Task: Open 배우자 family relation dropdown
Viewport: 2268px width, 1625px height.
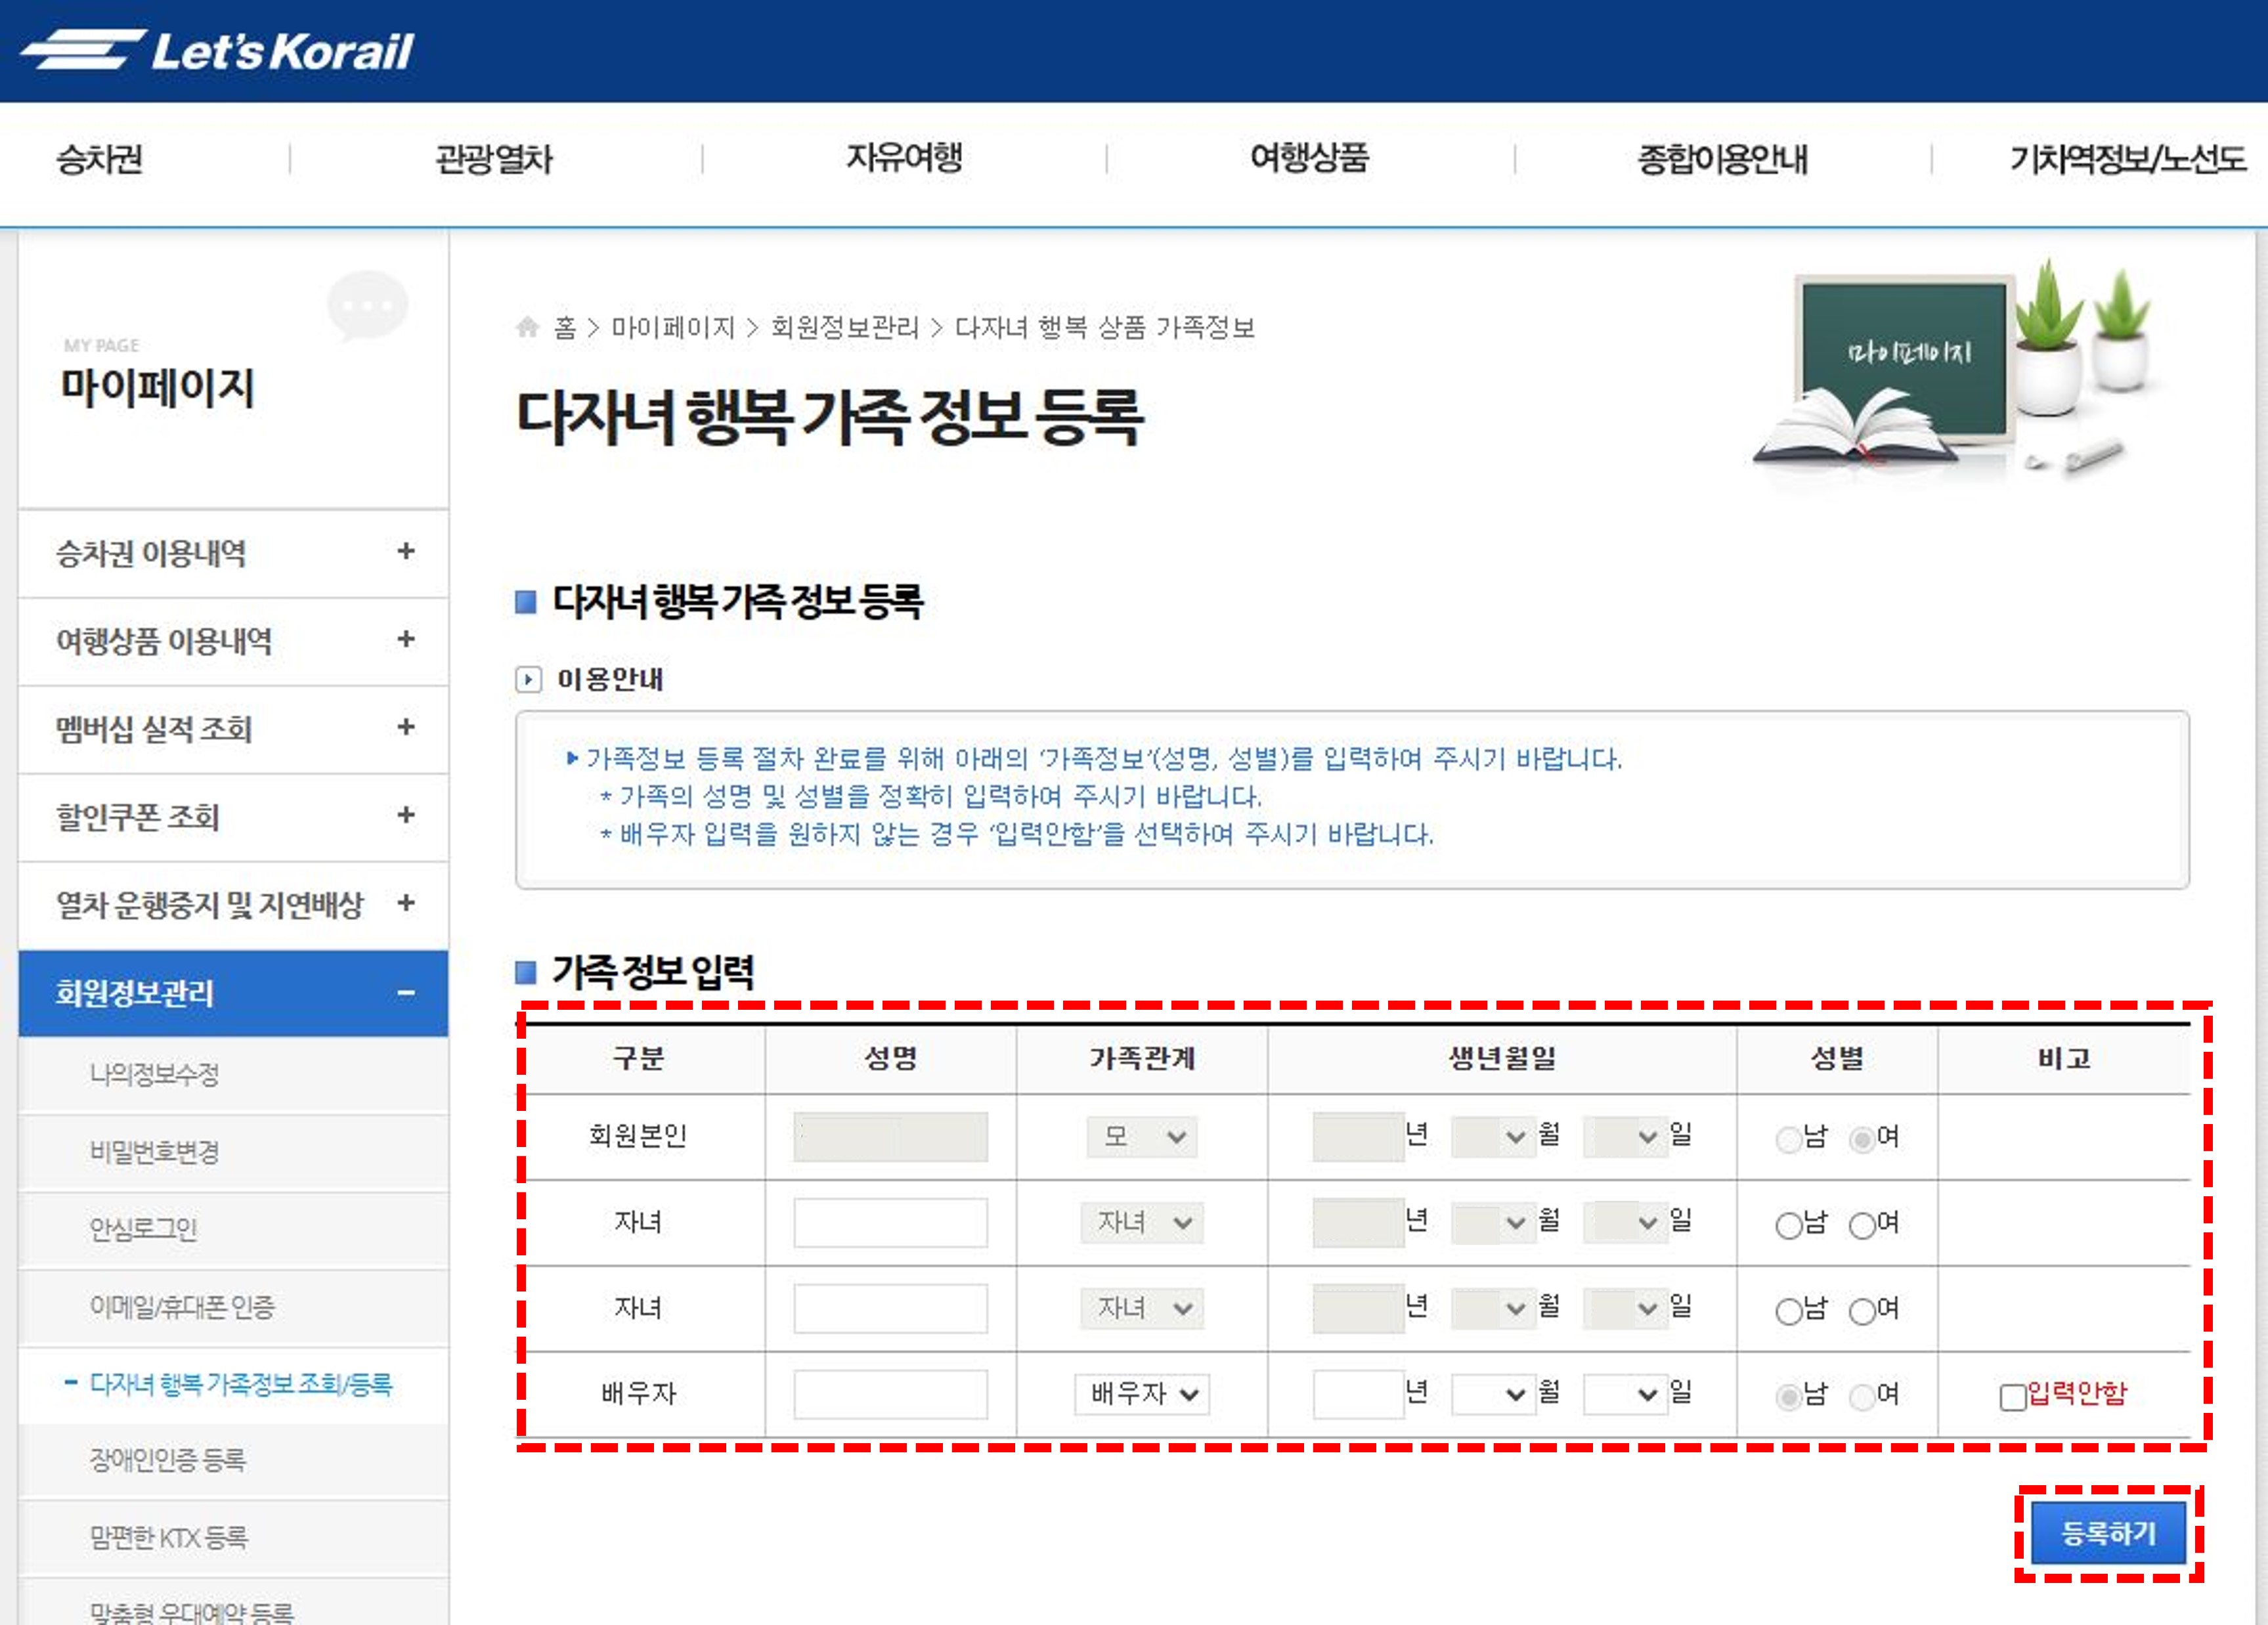Action: tap(1141, 1394)
